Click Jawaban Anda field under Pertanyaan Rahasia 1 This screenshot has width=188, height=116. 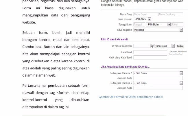(x=158, y=78)
